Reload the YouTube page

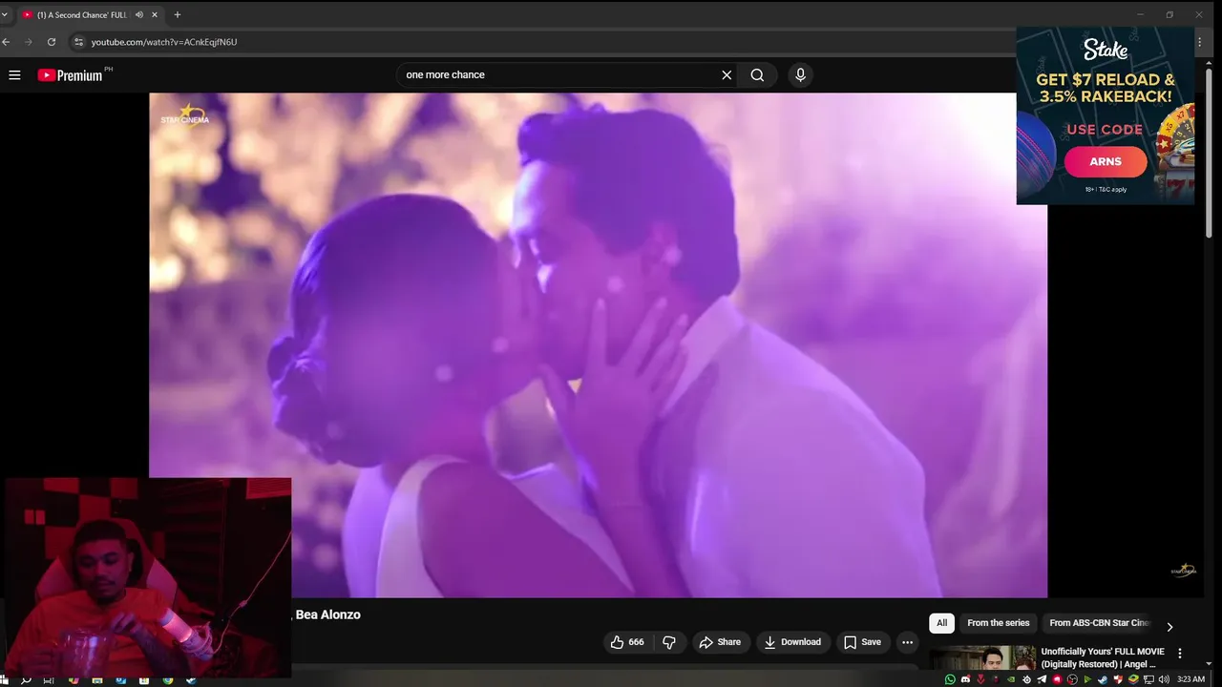52,42
